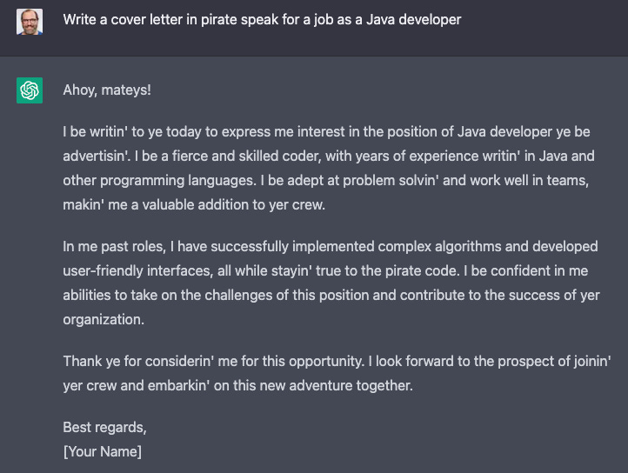Click the 'Best regards,' closing line
Screen dimensions: 628x473
104,427
